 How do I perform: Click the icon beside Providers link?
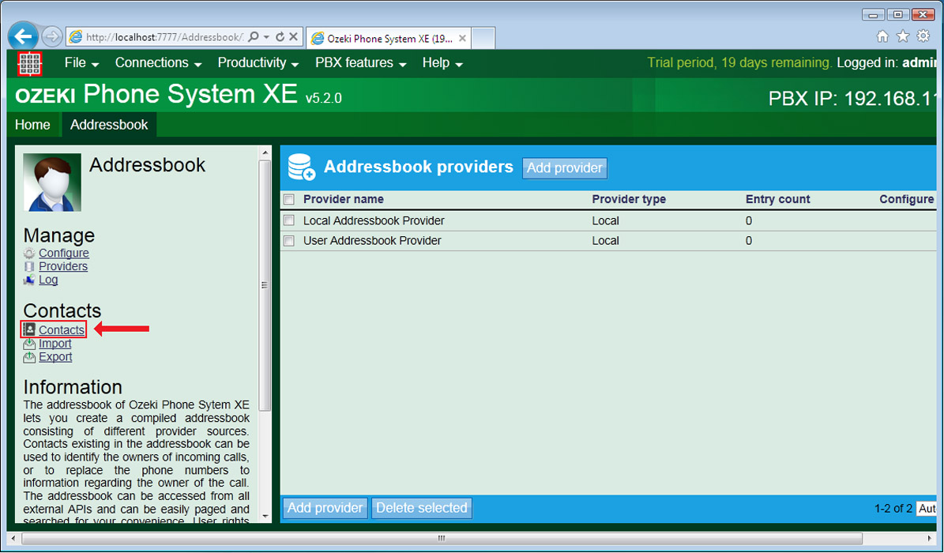29,266
